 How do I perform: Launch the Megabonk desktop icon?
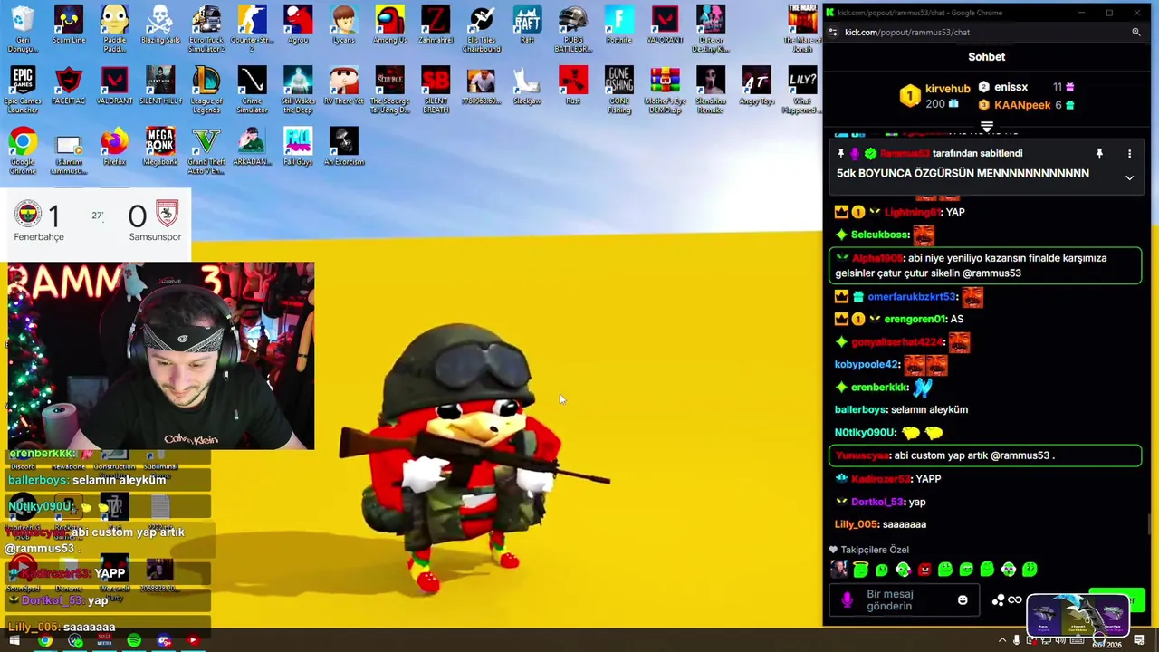160,147
